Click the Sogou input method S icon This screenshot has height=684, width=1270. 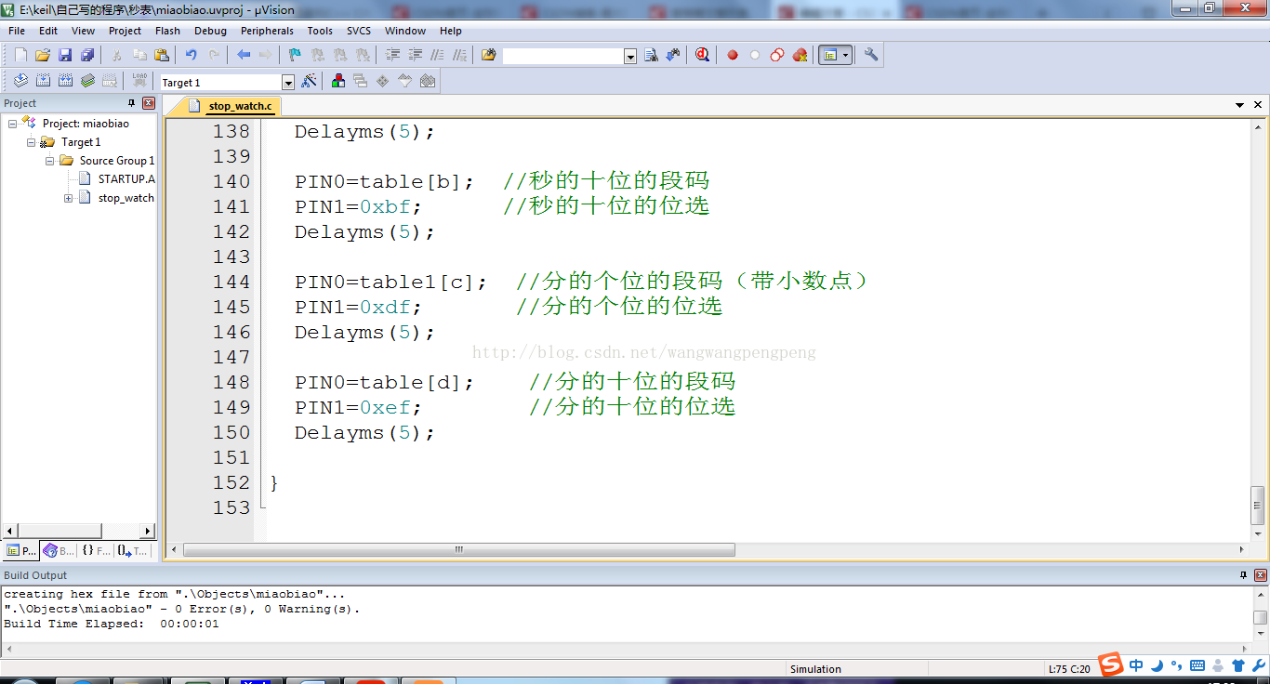coord(1110,664)
